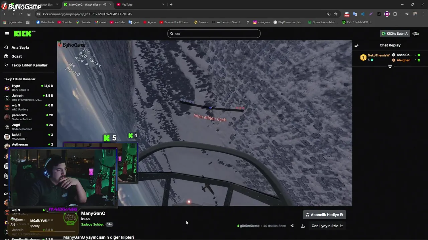428x240 pixels.
Task: Open the Gmail bookmark
Action: pos(100,22)
